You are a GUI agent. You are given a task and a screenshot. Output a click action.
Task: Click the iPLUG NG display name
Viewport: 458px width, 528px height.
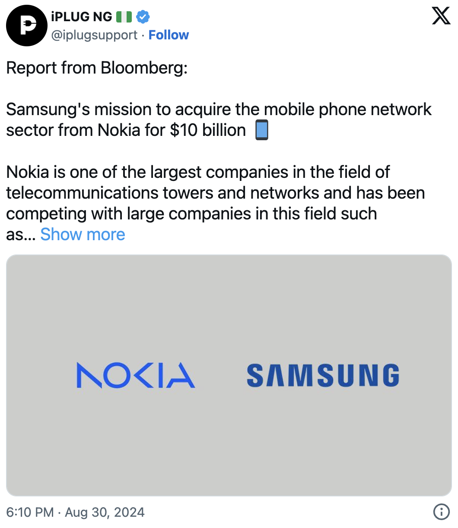pos(81,17)
